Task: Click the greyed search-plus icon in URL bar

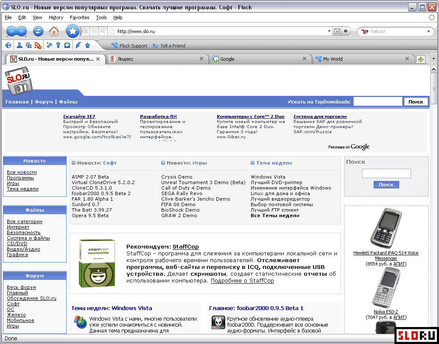Action: coord(103,31)
